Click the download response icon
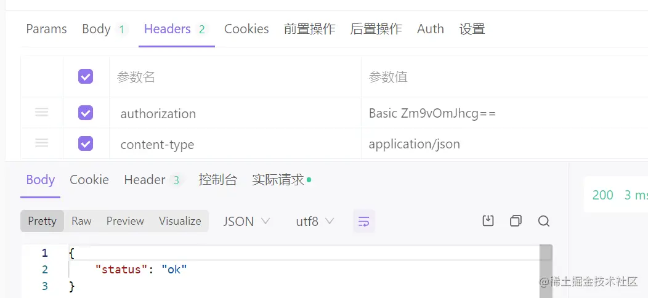This screenshot has height=298, width=648. click(488, 221)
